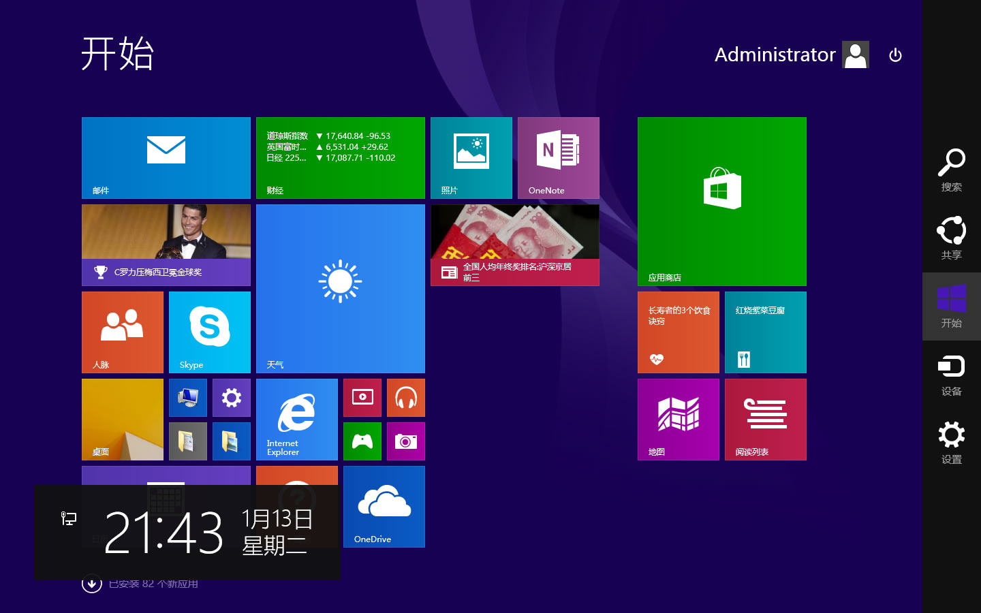
Task: Launch the OneDrive tile
Action: click(384, 507)
